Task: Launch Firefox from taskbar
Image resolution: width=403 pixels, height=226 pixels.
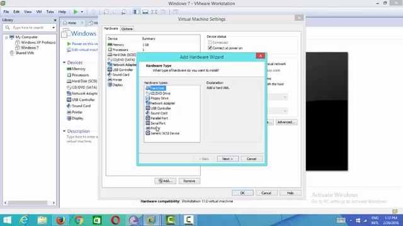Action: click(x=60, y=220)
